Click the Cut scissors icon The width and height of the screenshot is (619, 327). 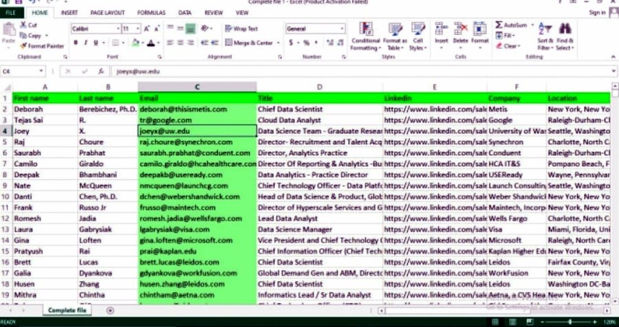coord(23,25)
